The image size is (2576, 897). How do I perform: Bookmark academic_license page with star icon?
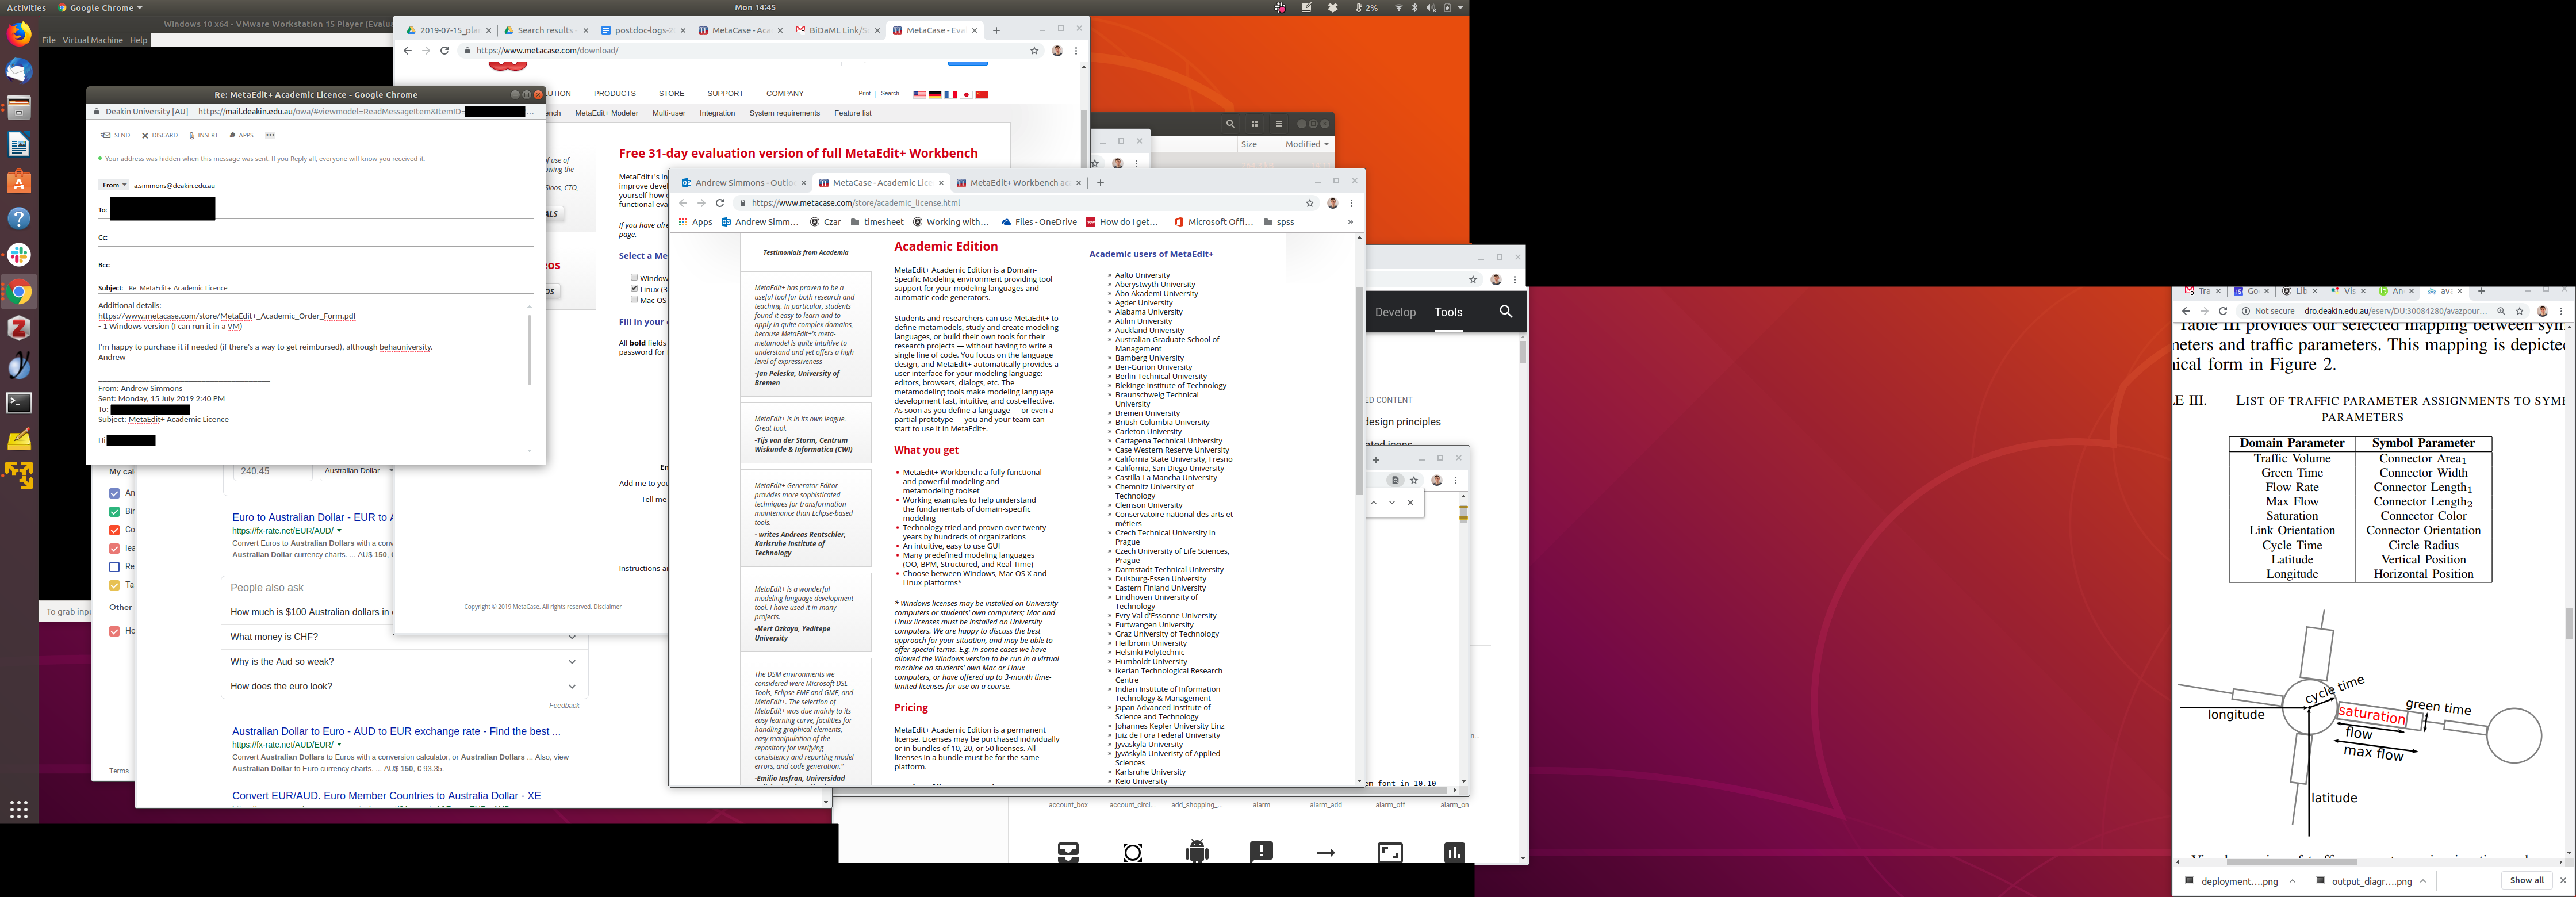tap(1309, 203)
